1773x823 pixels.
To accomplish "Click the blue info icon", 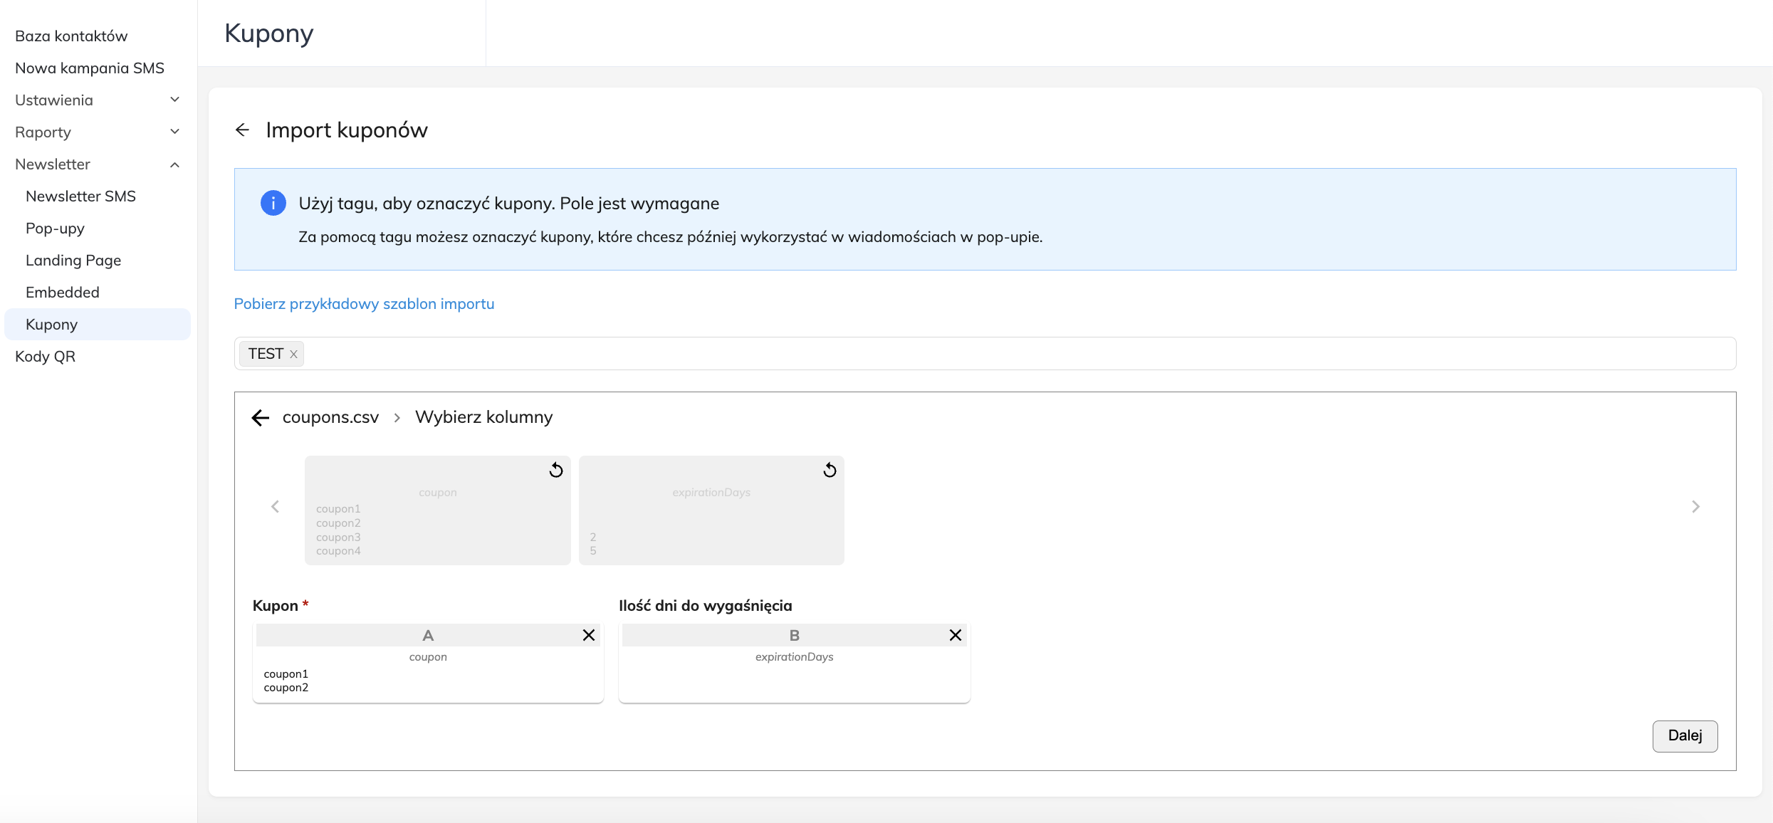I will [273, 203].
